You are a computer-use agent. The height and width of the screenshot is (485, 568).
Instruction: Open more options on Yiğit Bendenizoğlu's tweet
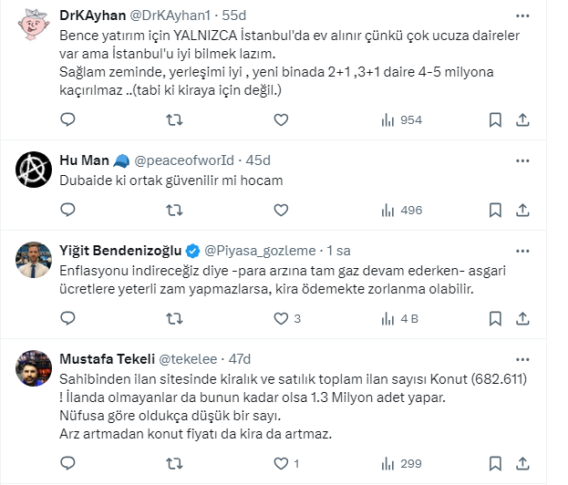click(521, 250)
